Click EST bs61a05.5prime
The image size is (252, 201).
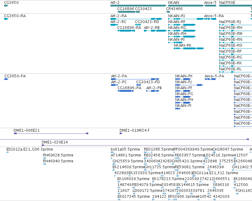(125, 149)
